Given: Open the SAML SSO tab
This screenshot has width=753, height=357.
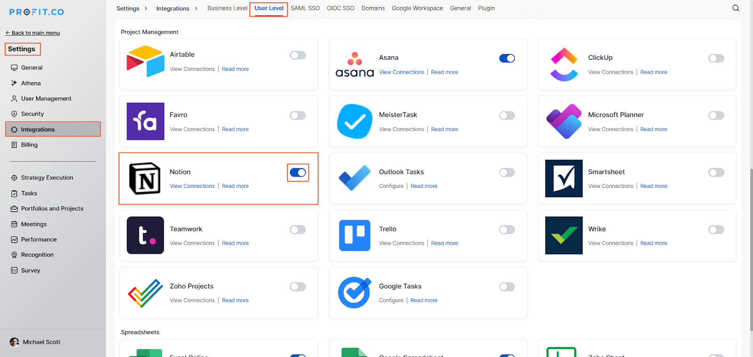Looking at the screenshot, I should 305,8.
